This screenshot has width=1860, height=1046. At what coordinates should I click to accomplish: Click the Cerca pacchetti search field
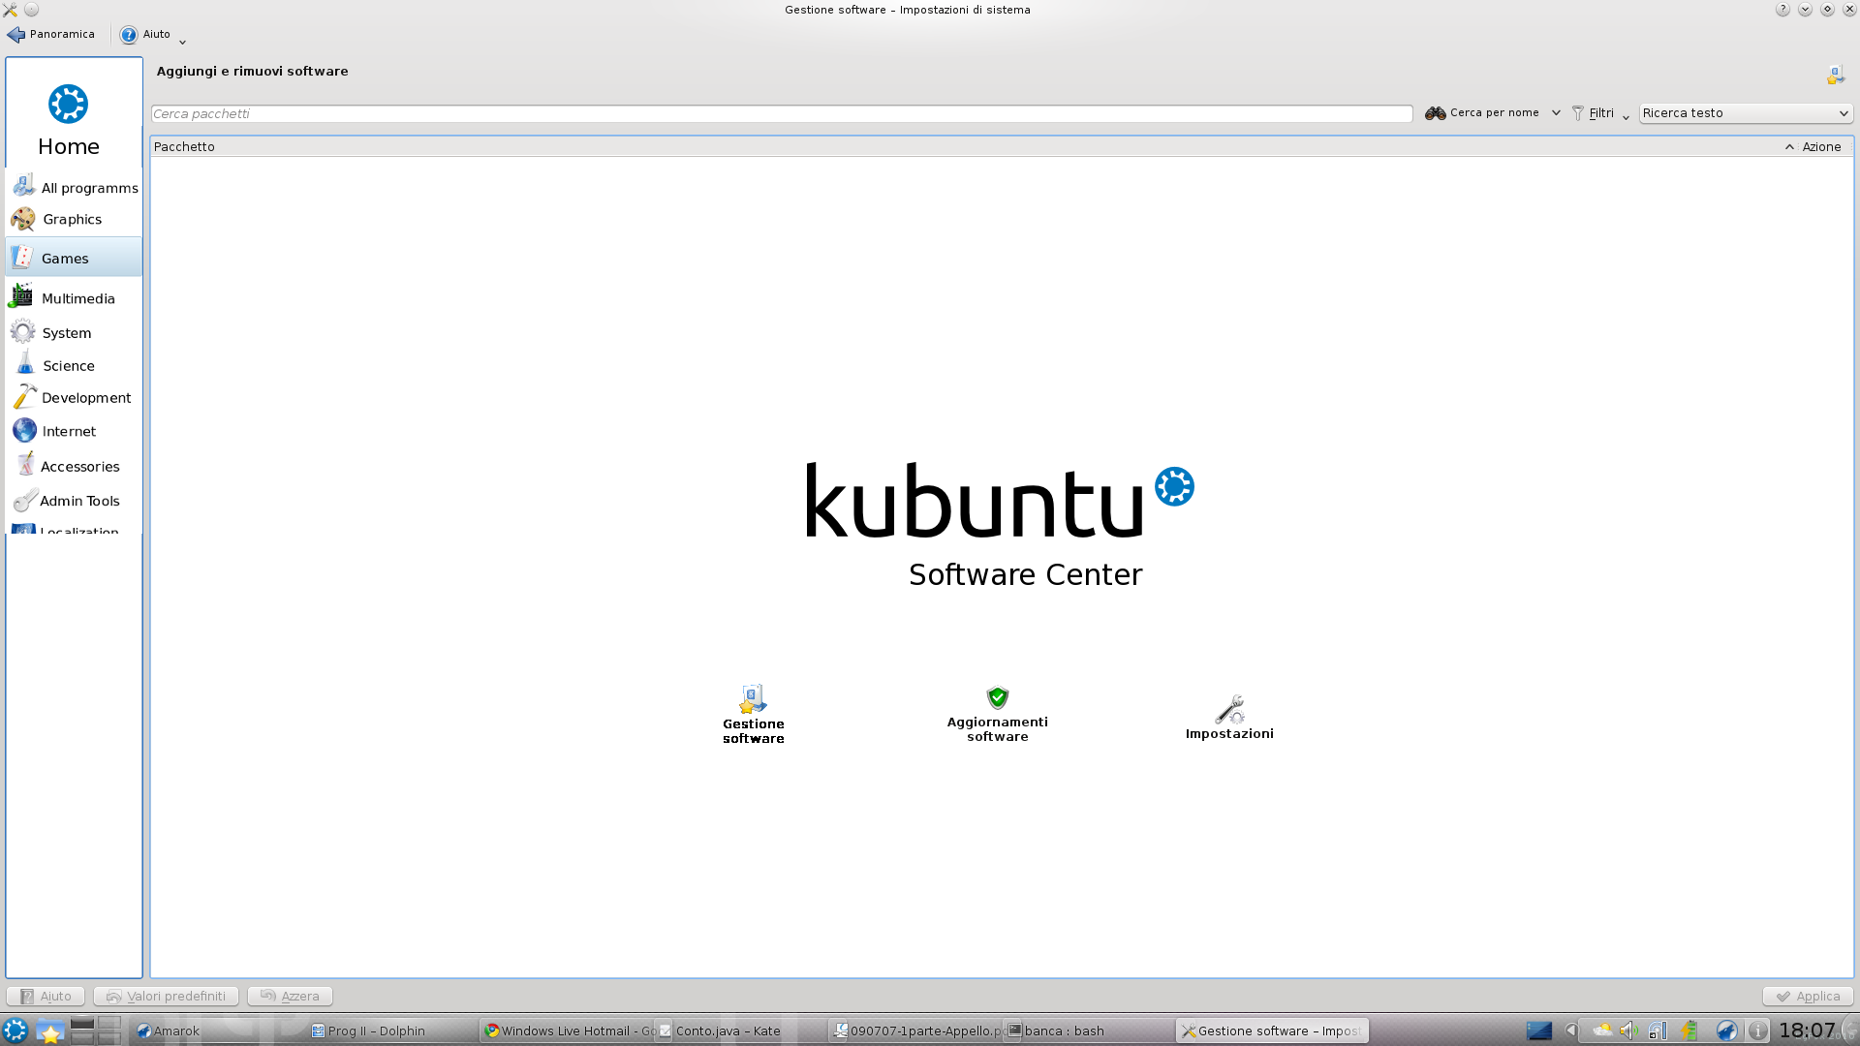point(781,113)
